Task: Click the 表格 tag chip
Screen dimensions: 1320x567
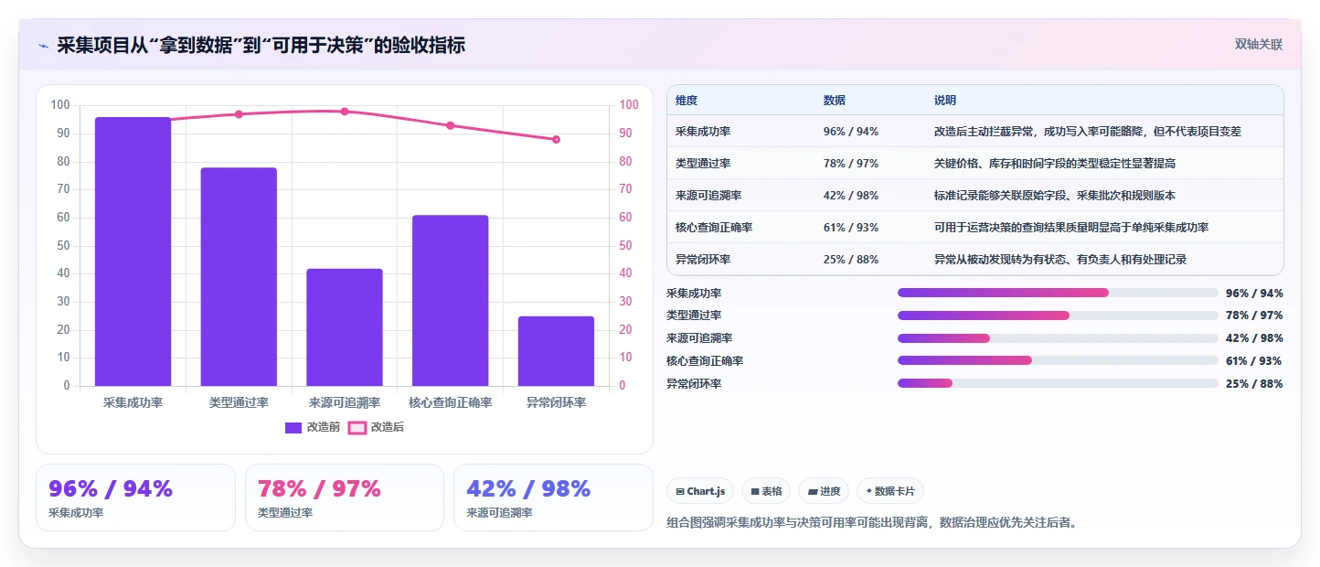Action: click(766, 491)
